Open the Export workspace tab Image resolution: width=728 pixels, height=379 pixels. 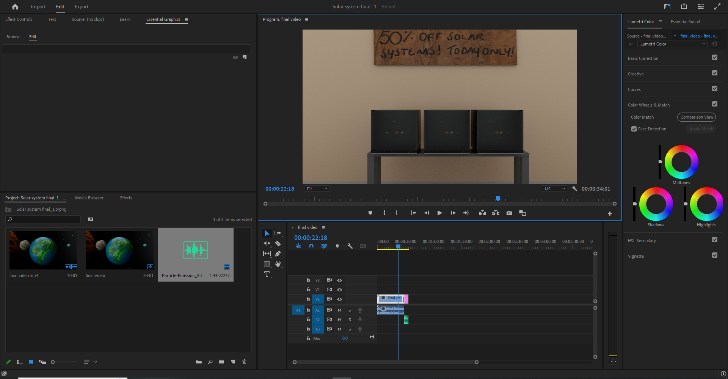click(x=82, y=7)
